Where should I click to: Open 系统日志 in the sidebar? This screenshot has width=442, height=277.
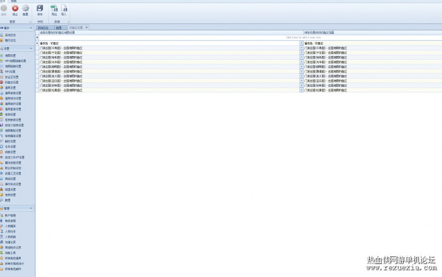coord(10,35)
